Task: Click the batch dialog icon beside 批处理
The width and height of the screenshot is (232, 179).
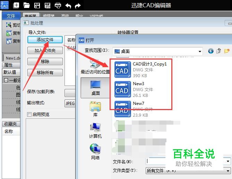Action: point(26,23)
